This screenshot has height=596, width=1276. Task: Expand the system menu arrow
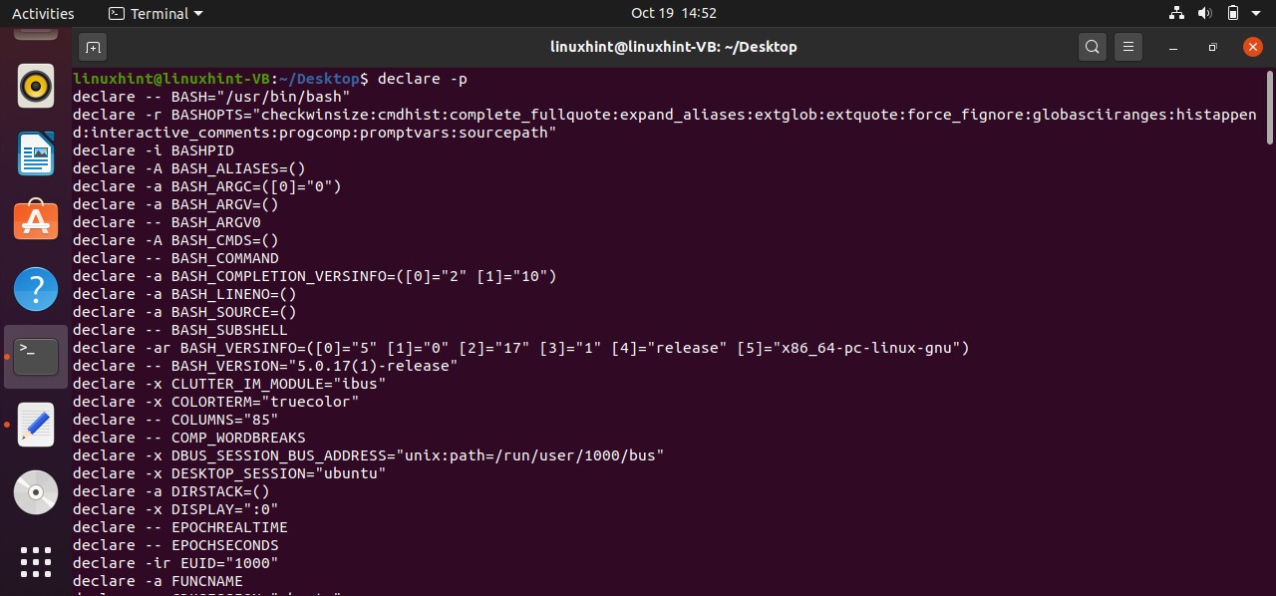coord(1256,14)
